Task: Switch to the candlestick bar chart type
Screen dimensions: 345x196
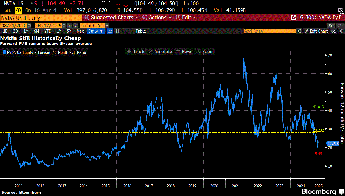Action: point(117,31)
